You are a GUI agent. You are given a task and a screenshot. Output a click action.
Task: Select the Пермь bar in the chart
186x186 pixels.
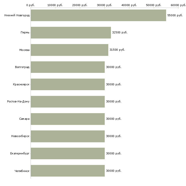tap(71, 33)
